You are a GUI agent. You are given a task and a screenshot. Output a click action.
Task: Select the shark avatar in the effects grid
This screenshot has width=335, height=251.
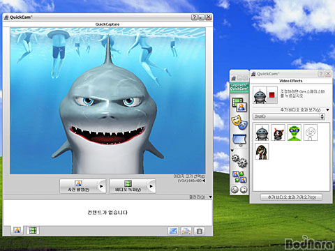pyautogui.click(x=262, y=132)
